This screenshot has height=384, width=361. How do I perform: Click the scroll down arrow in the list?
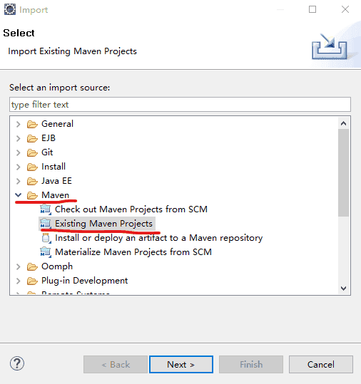pos(344,289)
